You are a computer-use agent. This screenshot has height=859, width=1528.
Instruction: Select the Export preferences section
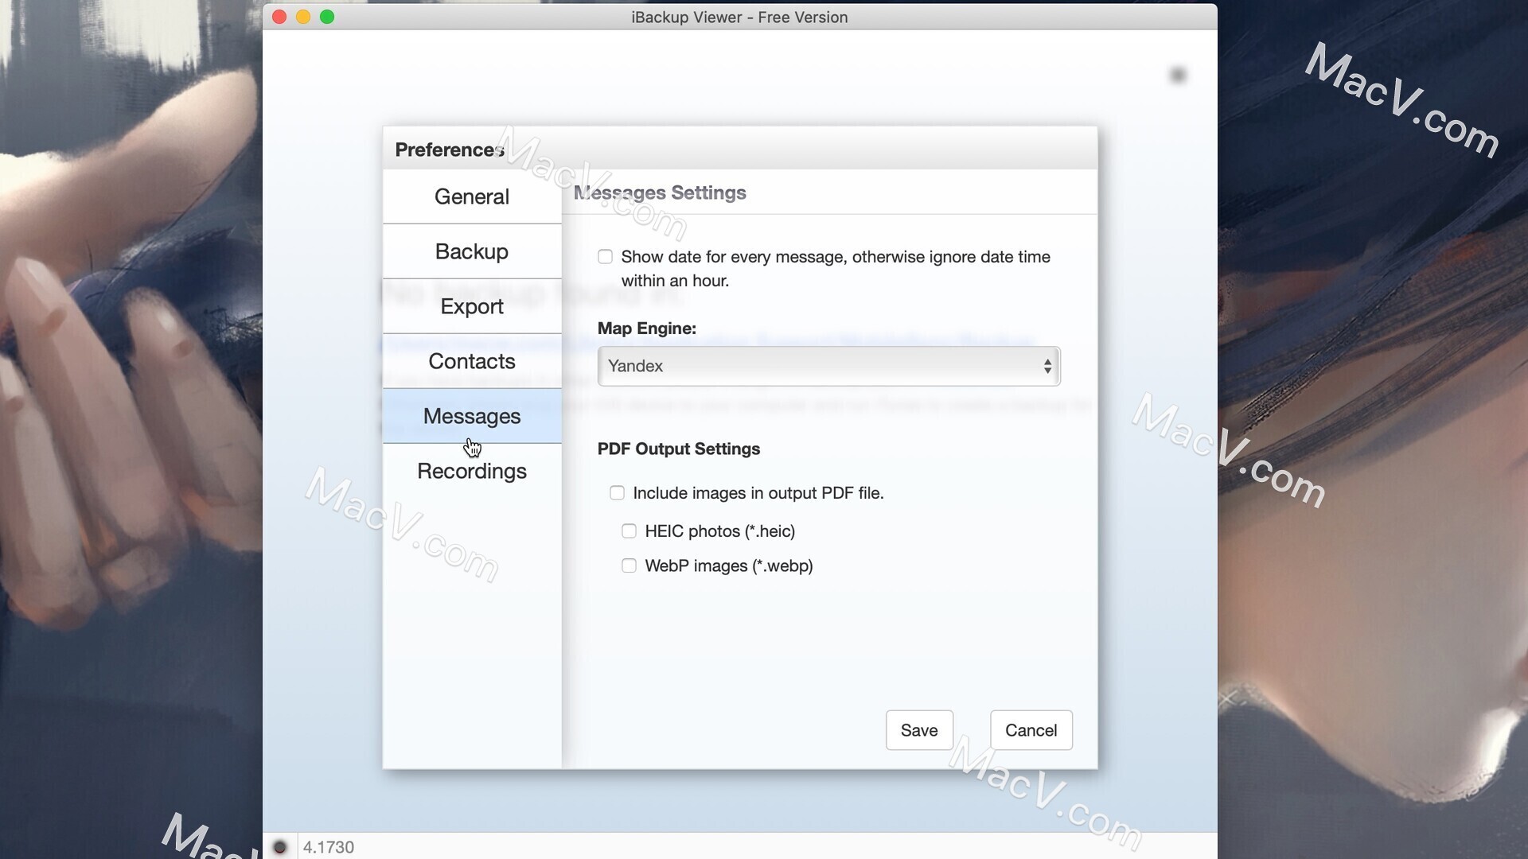tap(471, 306)
